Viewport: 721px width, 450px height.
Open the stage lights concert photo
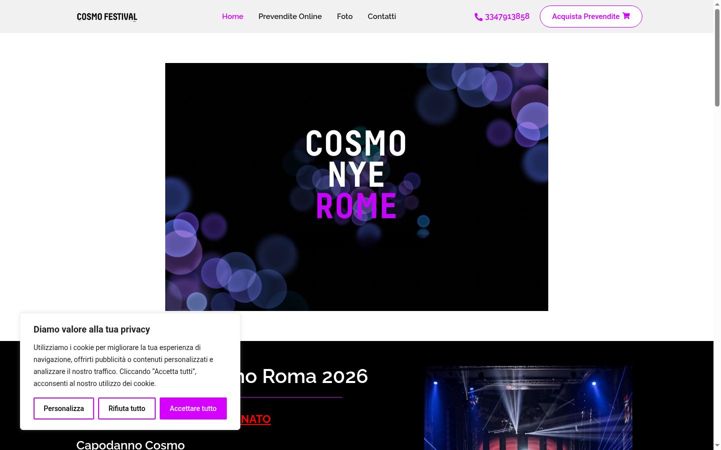[x=528, y=408]
